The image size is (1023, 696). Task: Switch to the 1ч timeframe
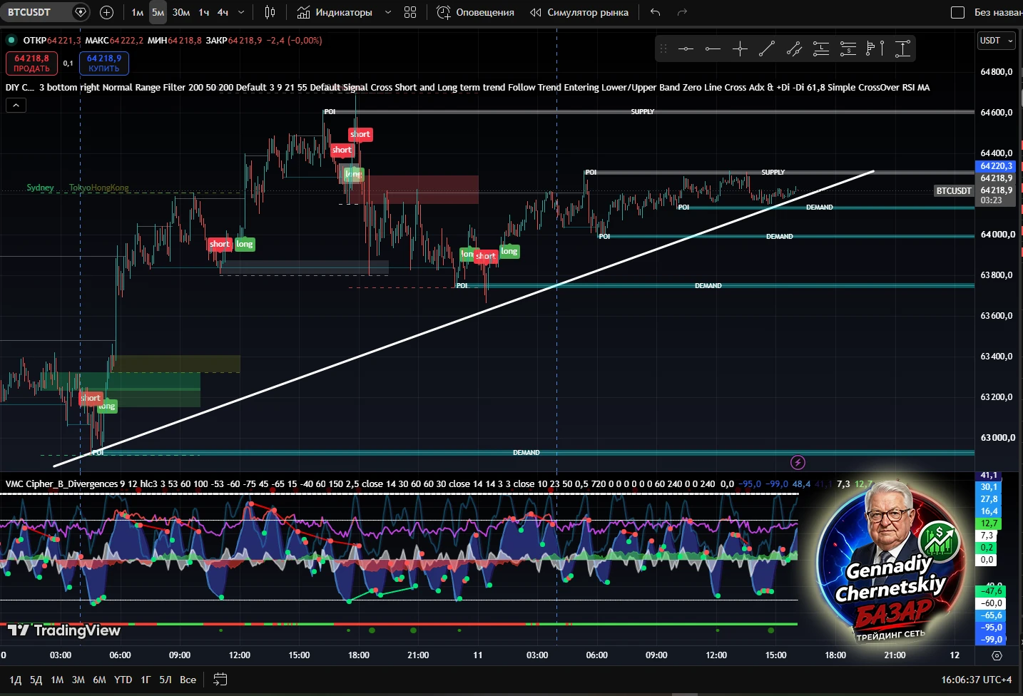[x=204, y=12]
